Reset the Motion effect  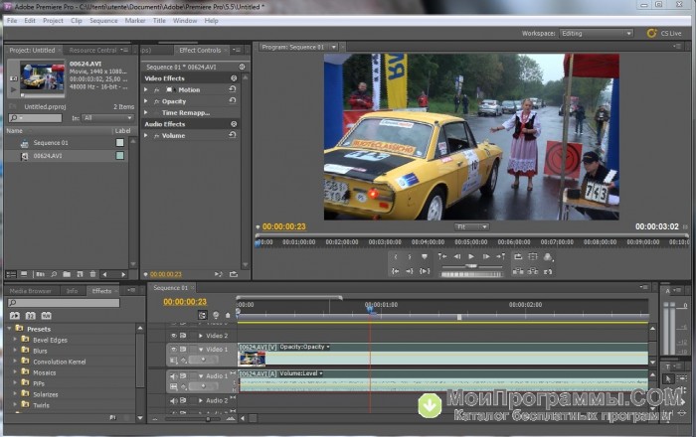pos(232,89)
